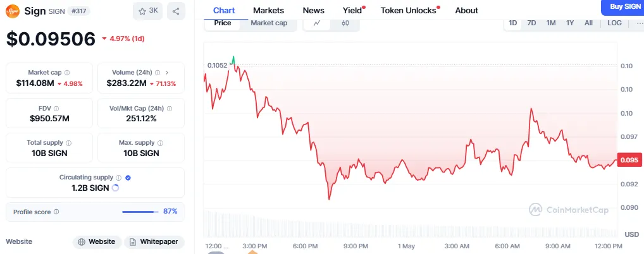Click the circulating supply verified badge
Image resolution: width=644 pixels, height=254 pixels.
(x=128, y=178)
